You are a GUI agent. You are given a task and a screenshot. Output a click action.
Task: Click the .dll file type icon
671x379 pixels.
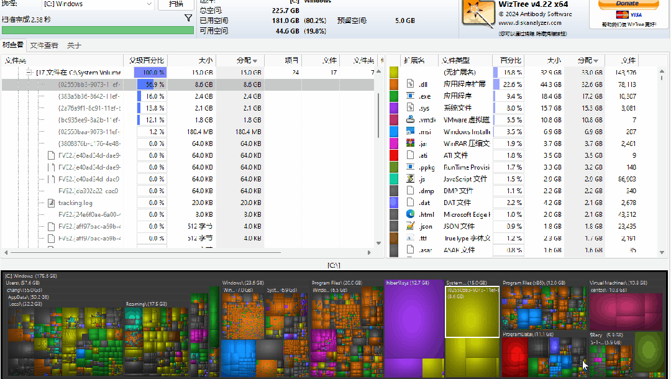point(410,84)
